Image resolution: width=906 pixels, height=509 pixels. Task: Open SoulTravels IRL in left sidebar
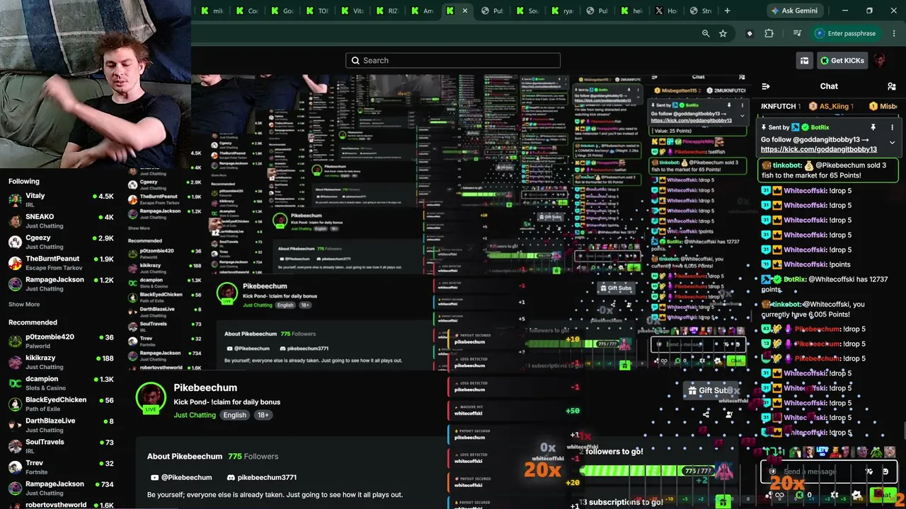click(60, 446)
